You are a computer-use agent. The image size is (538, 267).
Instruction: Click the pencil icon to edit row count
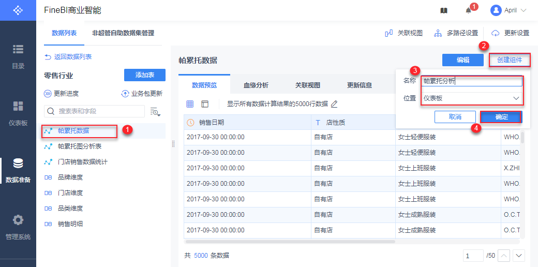(x=334, y=104)
